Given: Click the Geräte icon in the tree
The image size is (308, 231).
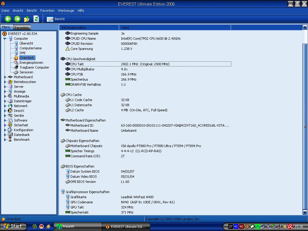Looking at the screenshot, I should 10,115.
